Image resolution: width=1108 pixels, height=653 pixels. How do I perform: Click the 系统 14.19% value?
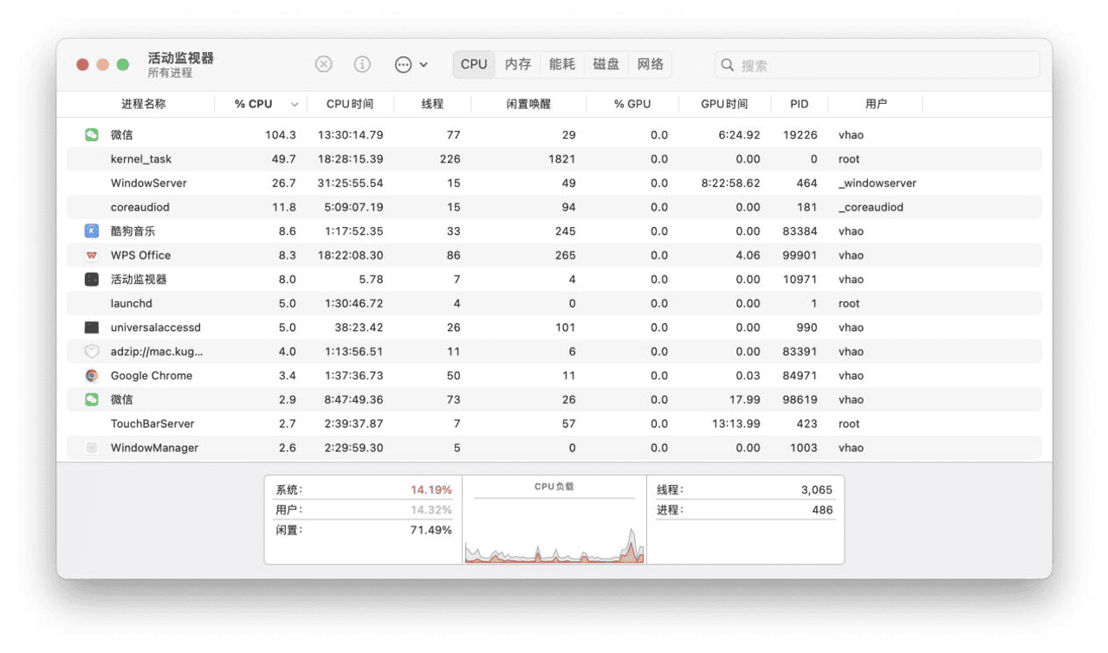point(431,490)
